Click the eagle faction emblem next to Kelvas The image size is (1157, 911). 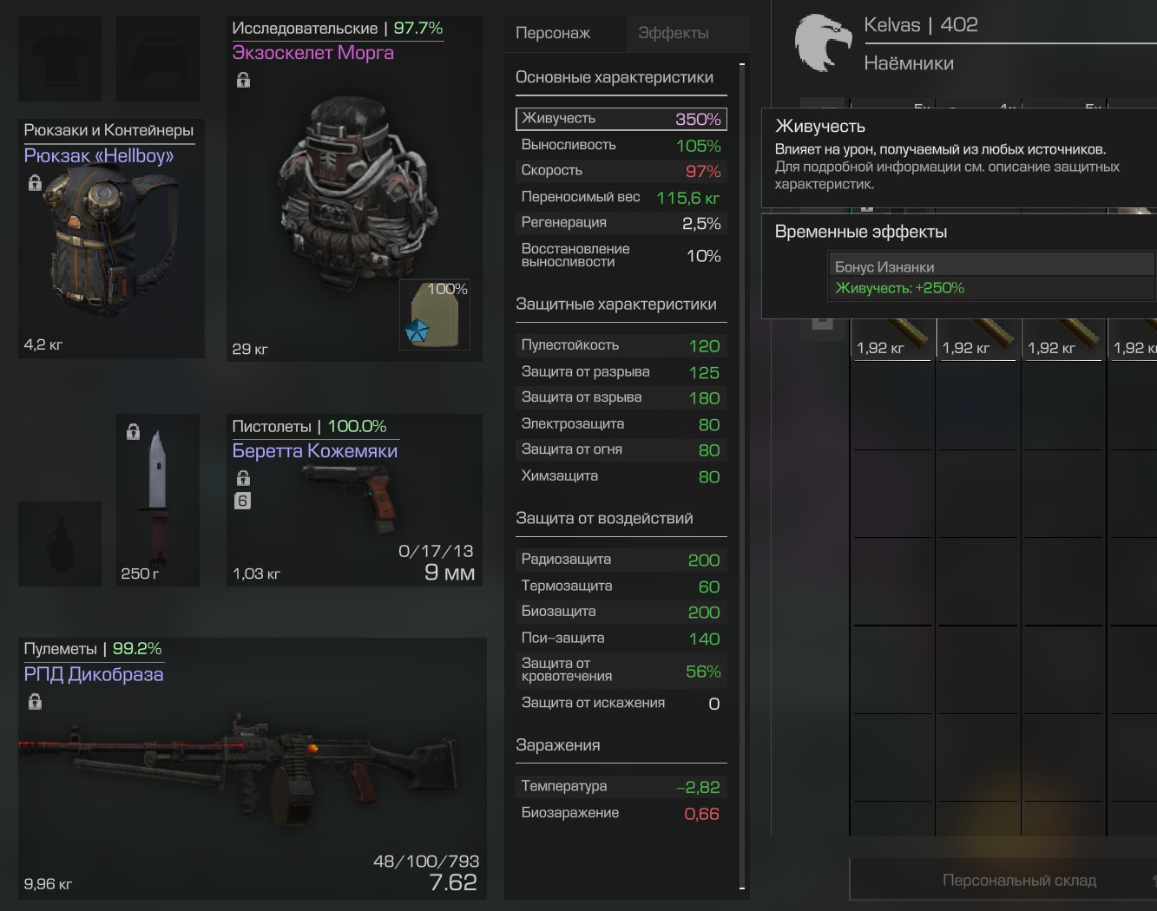pyautogui.click(x=824, y=43)
